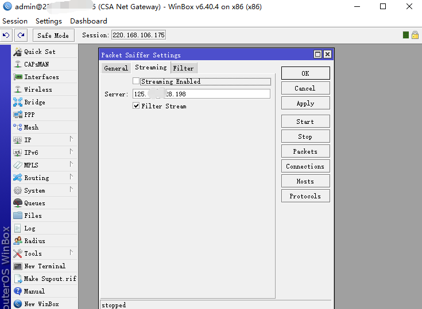This screenshot has height=309, width=422.
Task: Uncheck the Filter Stream checkbox
Action: [136, 105]
